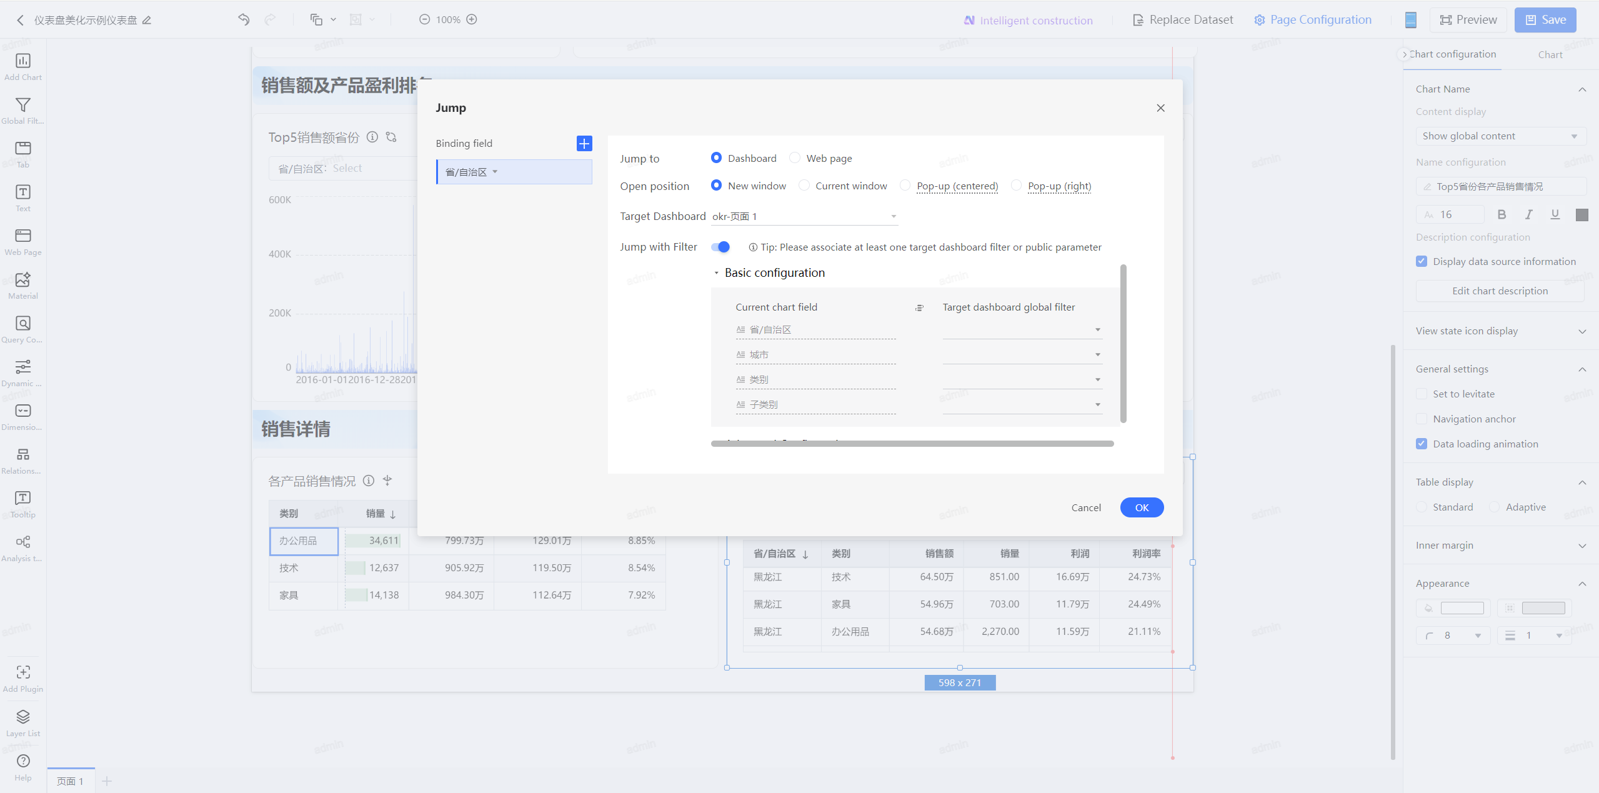Viewport: 1599px width, 793px height.
Task: Underline the chart name
Action: coord(1555,215)
